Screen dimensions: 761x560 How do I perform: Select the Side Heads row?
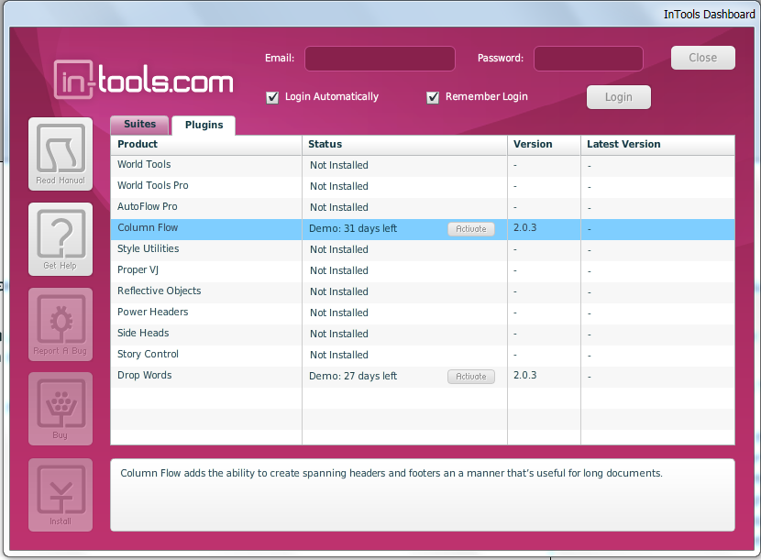[423, 334]
